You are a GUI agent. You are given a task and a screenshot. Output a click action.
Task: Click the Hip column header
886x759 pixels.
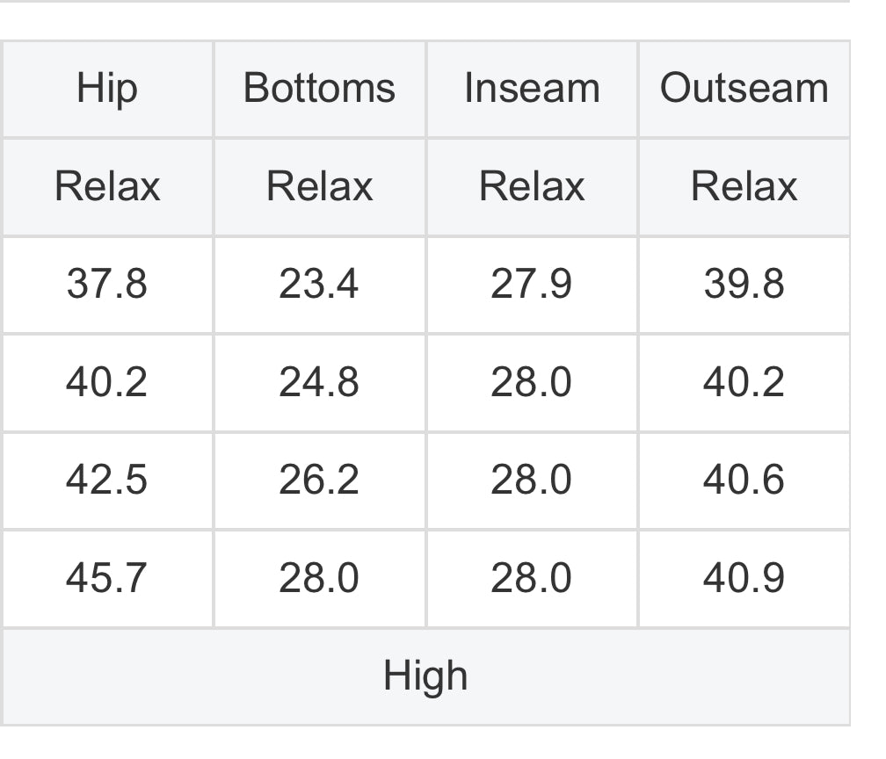click(x=106, y=89)
